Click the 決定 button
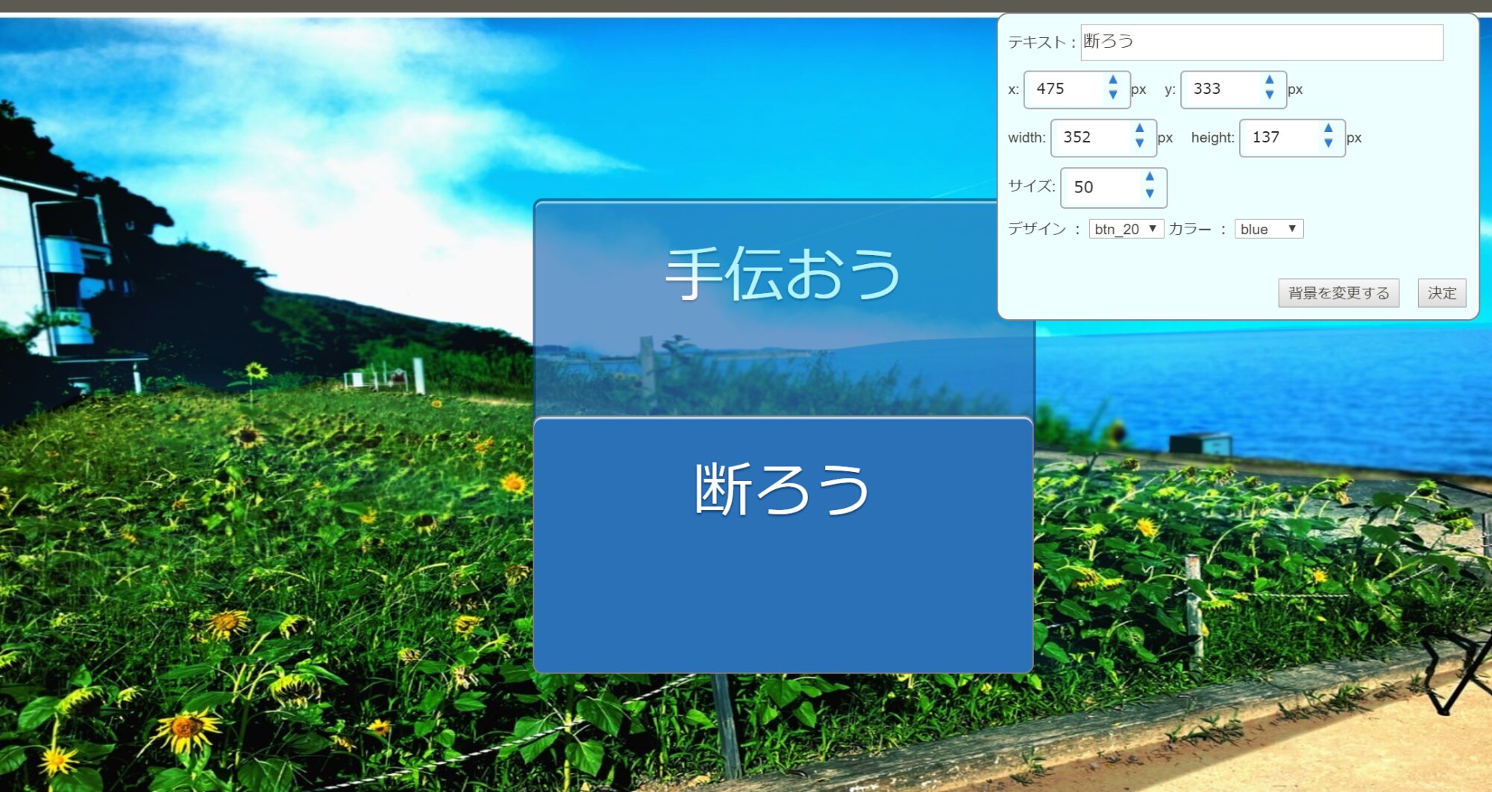1492x792 pixels. click(1442, 293)
